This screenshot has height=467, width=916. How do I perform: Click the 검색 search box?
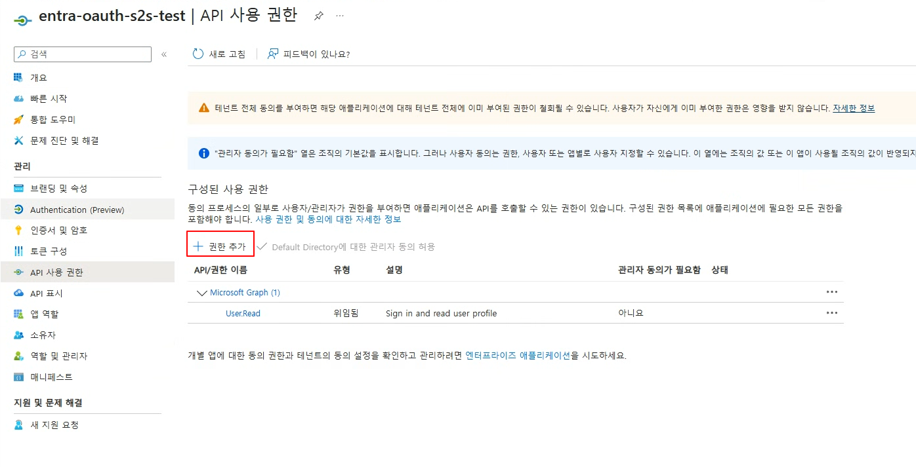coord(82,54)
